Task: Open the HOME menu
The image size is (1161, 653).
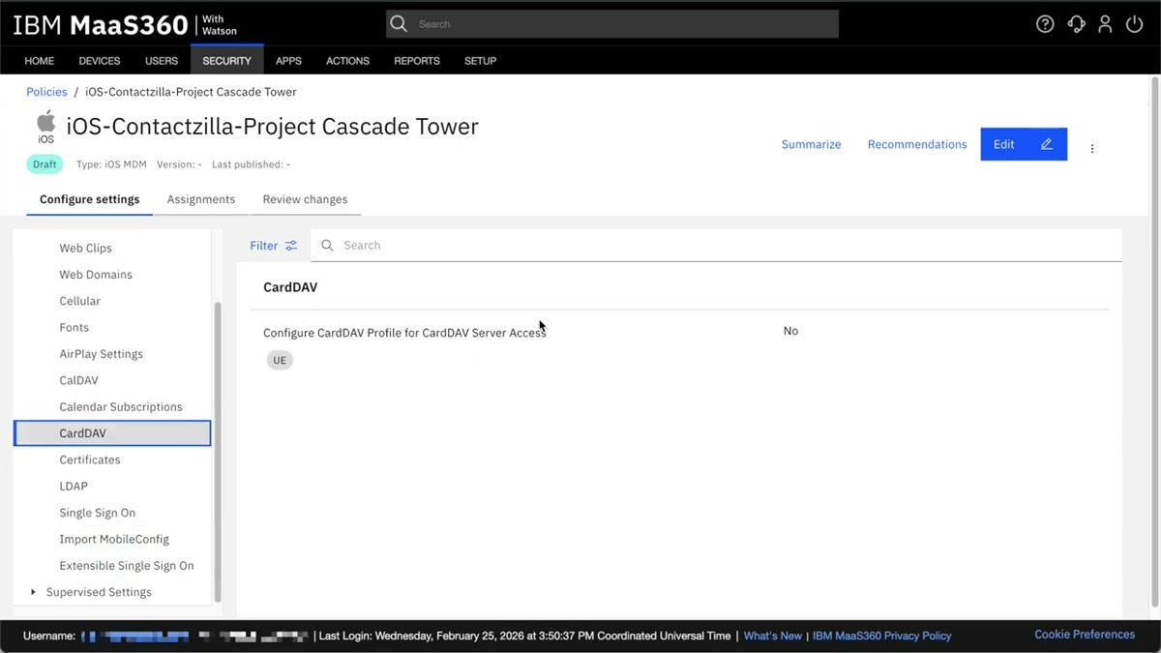Action: [x=40, y=61]
